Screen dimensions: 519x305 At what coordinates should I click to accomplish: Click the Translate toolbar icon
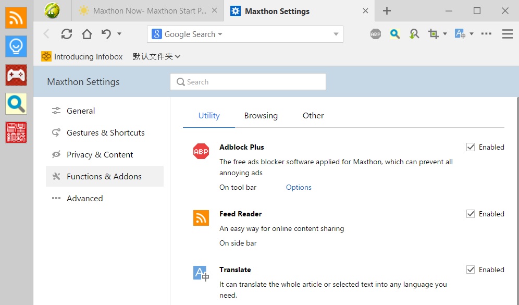tap(460, 34)
